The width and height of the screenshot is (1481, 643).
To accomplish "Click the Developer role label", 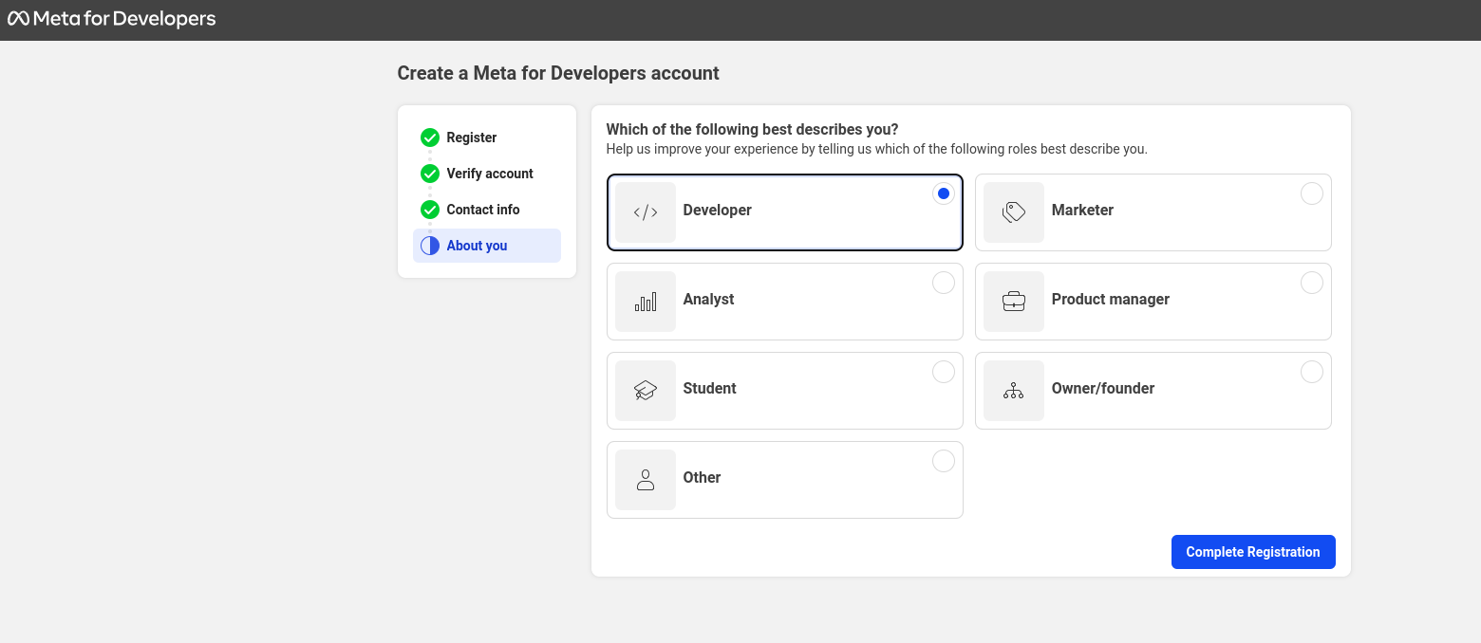I will point(718,211).
